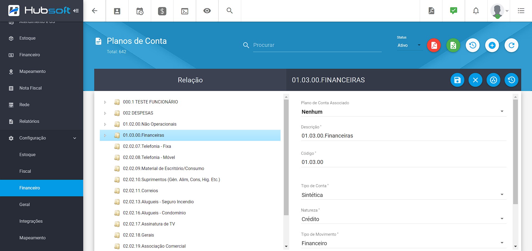Select highlighted Financeiro submenu item
532x251 pixels.
tap(42, 188)
